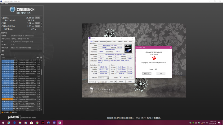Switch to CPU-Z About tab
This screenshot has width=223, height=125.
pyautogui.click(x=130, y=42)
